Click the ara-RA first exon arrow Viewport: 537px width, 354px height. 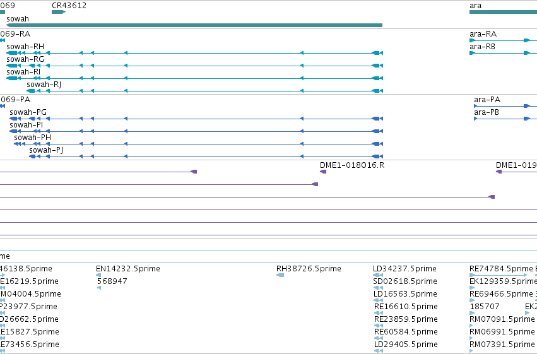coord(472,40)
